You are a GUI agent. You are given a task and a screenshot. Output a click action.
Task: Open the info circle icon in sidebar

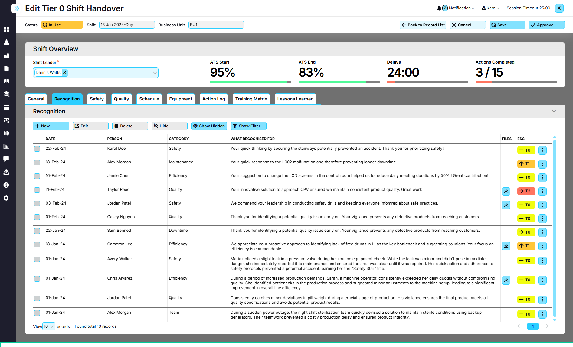(x=6, y=185)
